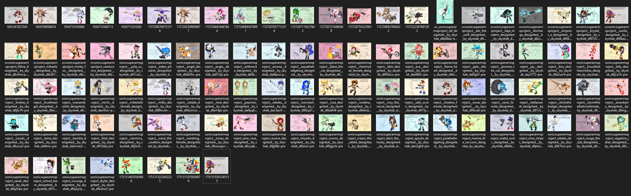Select the leily_designtest thumbnail
The image size is (631, 196).
(x=617, y=51)
